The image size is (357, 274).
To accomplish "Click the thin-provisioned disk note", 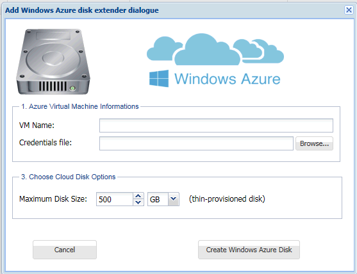I will 227,199.
